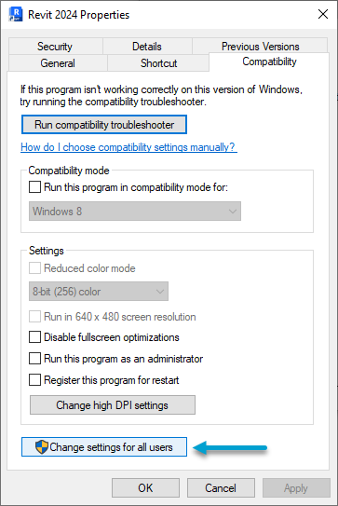
Task: Click the Revit application icon in title bar
Action: 16,15
